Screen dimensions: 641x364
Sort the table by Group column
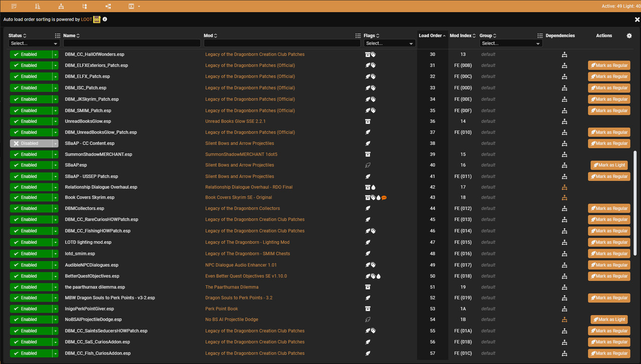pyautogui.click(x=488, y=36)
